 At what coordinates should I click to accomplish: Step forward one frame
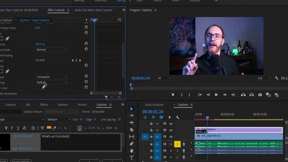click(x=225, y=95)
